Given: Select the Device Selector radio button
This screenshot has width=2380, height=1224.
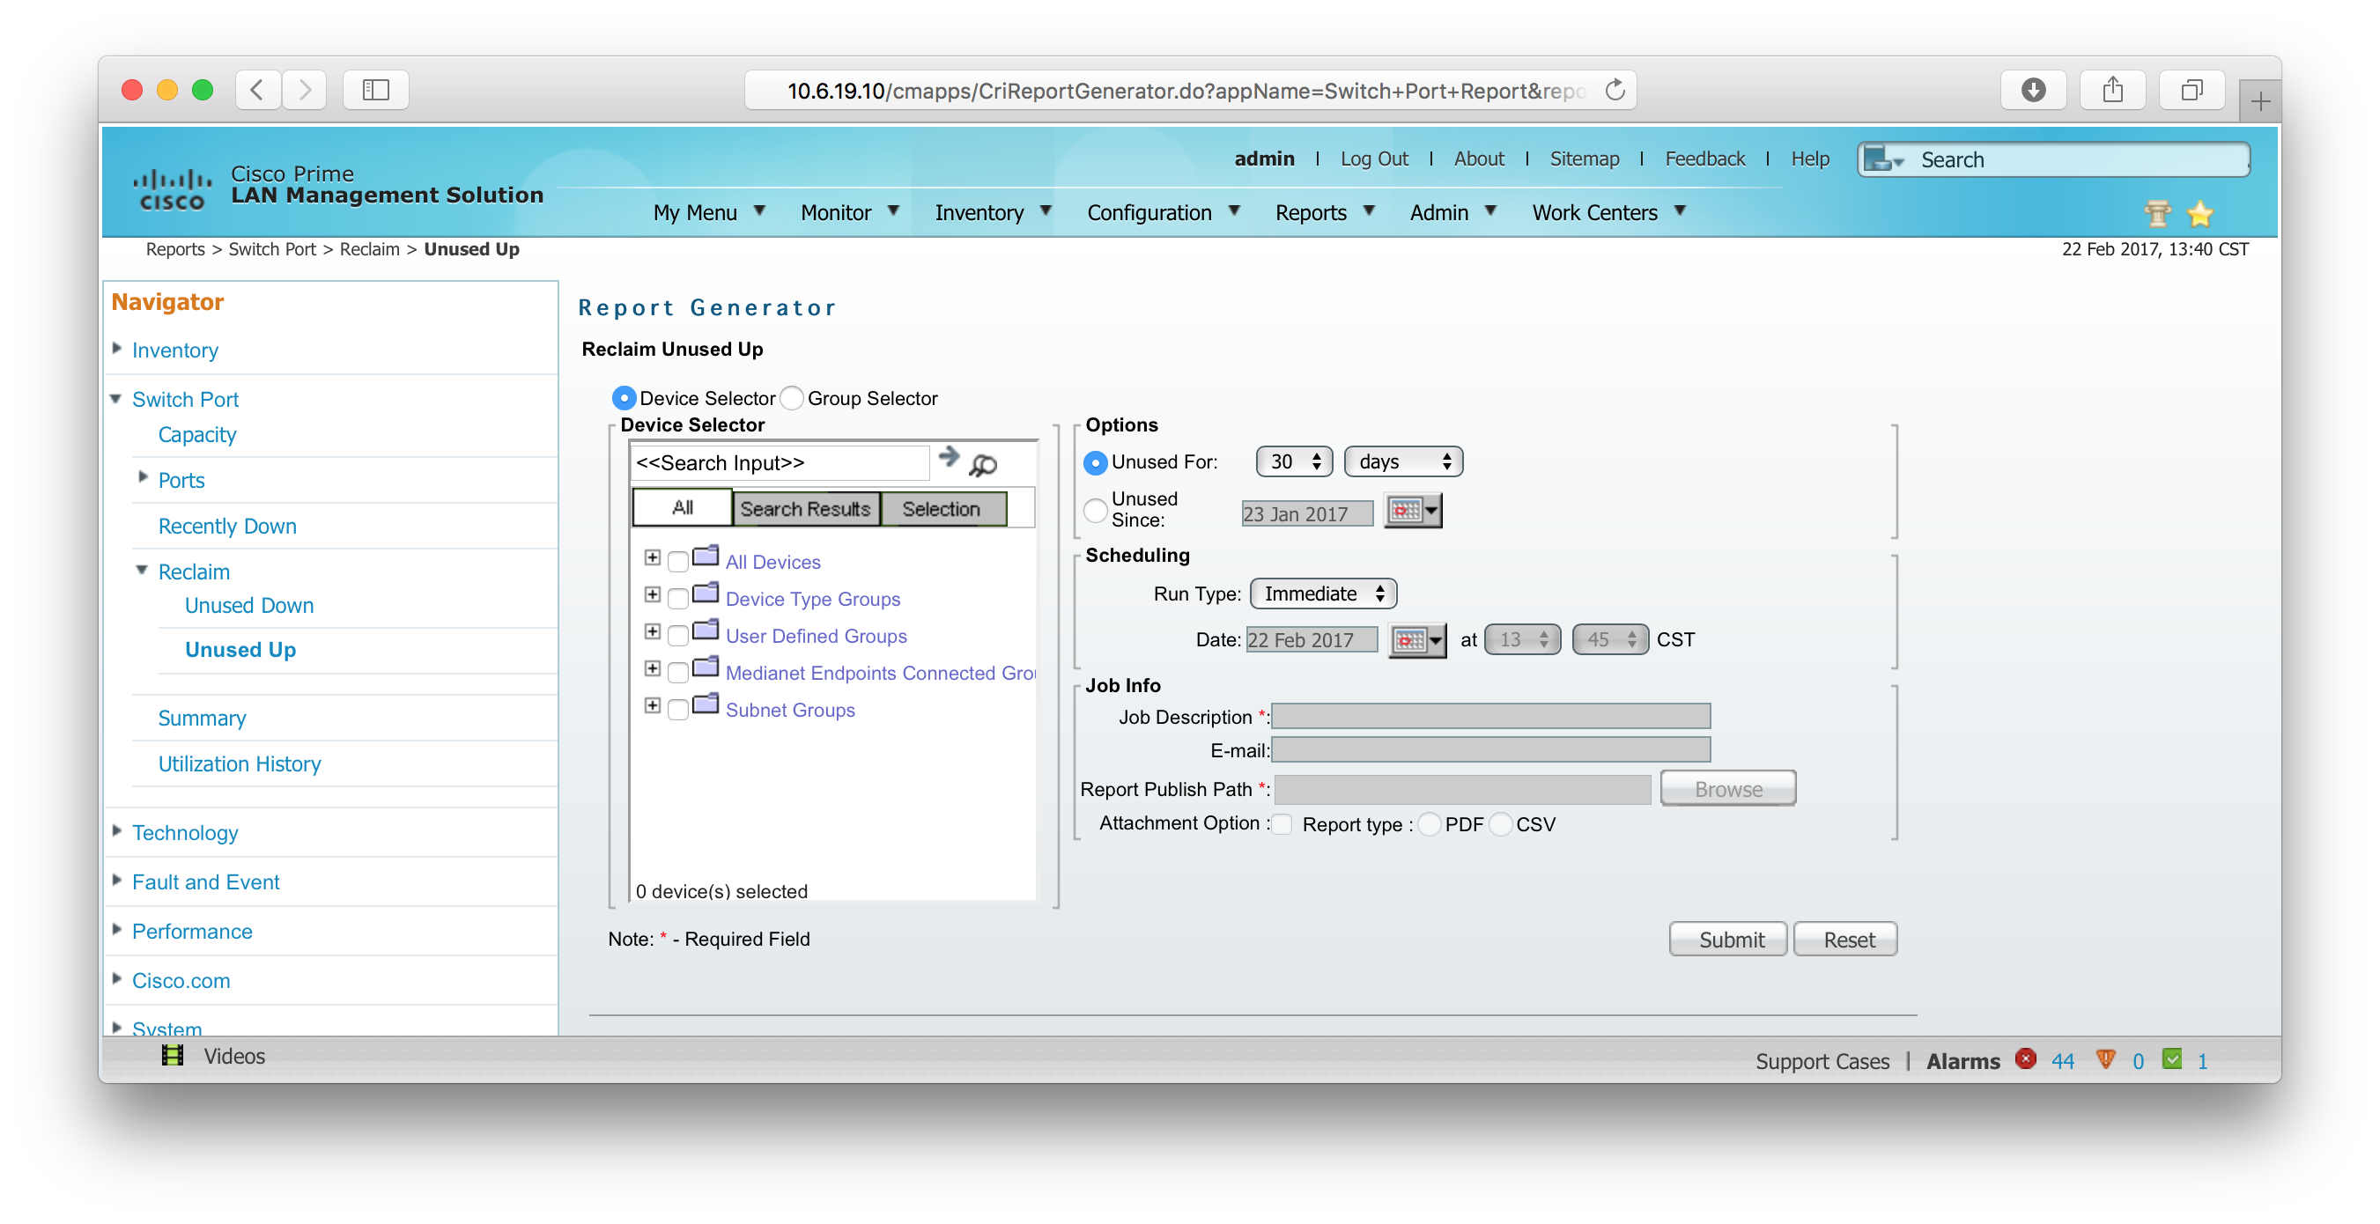Looking at the screenshot, I should click(622, 396).
